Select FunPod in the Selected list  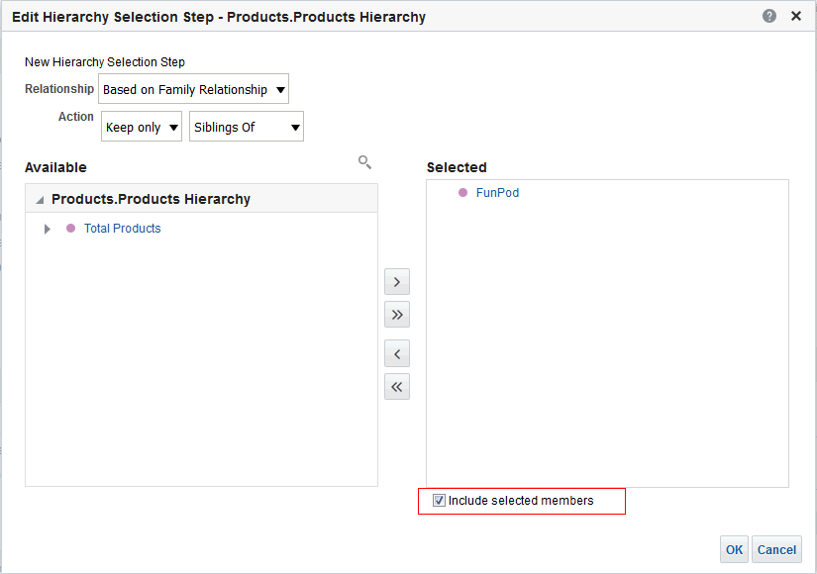[x=497, y=193]
